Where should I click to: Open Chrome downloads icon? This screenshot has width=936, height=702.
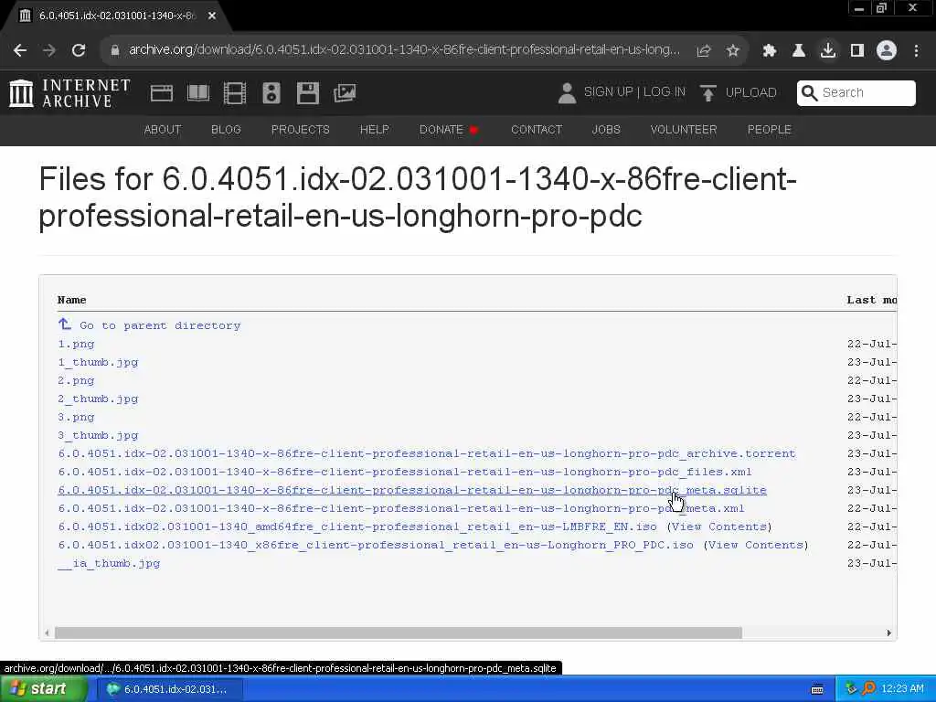(828, 50)
